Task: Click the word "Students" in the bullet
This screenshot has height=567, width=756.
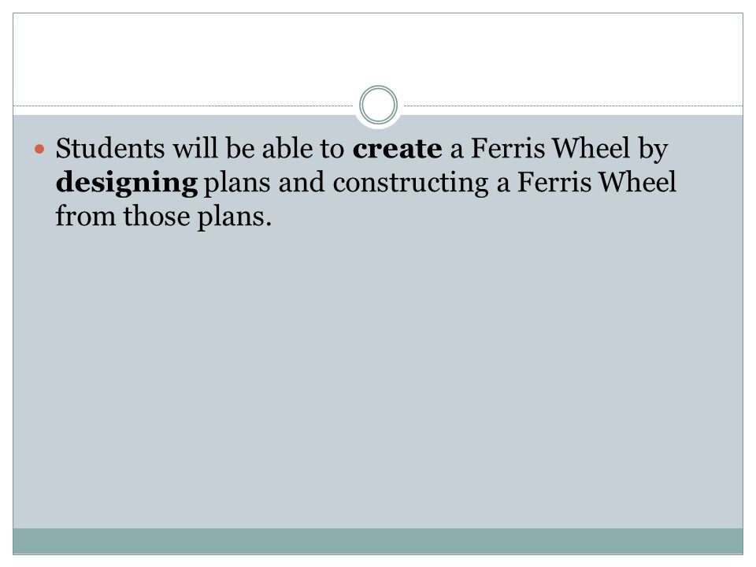Action: (110, 148)
